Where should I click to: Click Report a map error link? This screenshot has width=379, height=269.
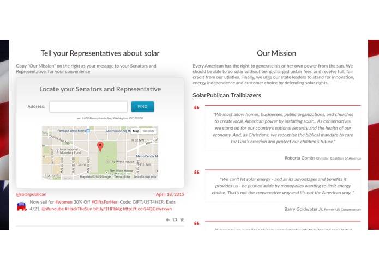click(145, 177)
